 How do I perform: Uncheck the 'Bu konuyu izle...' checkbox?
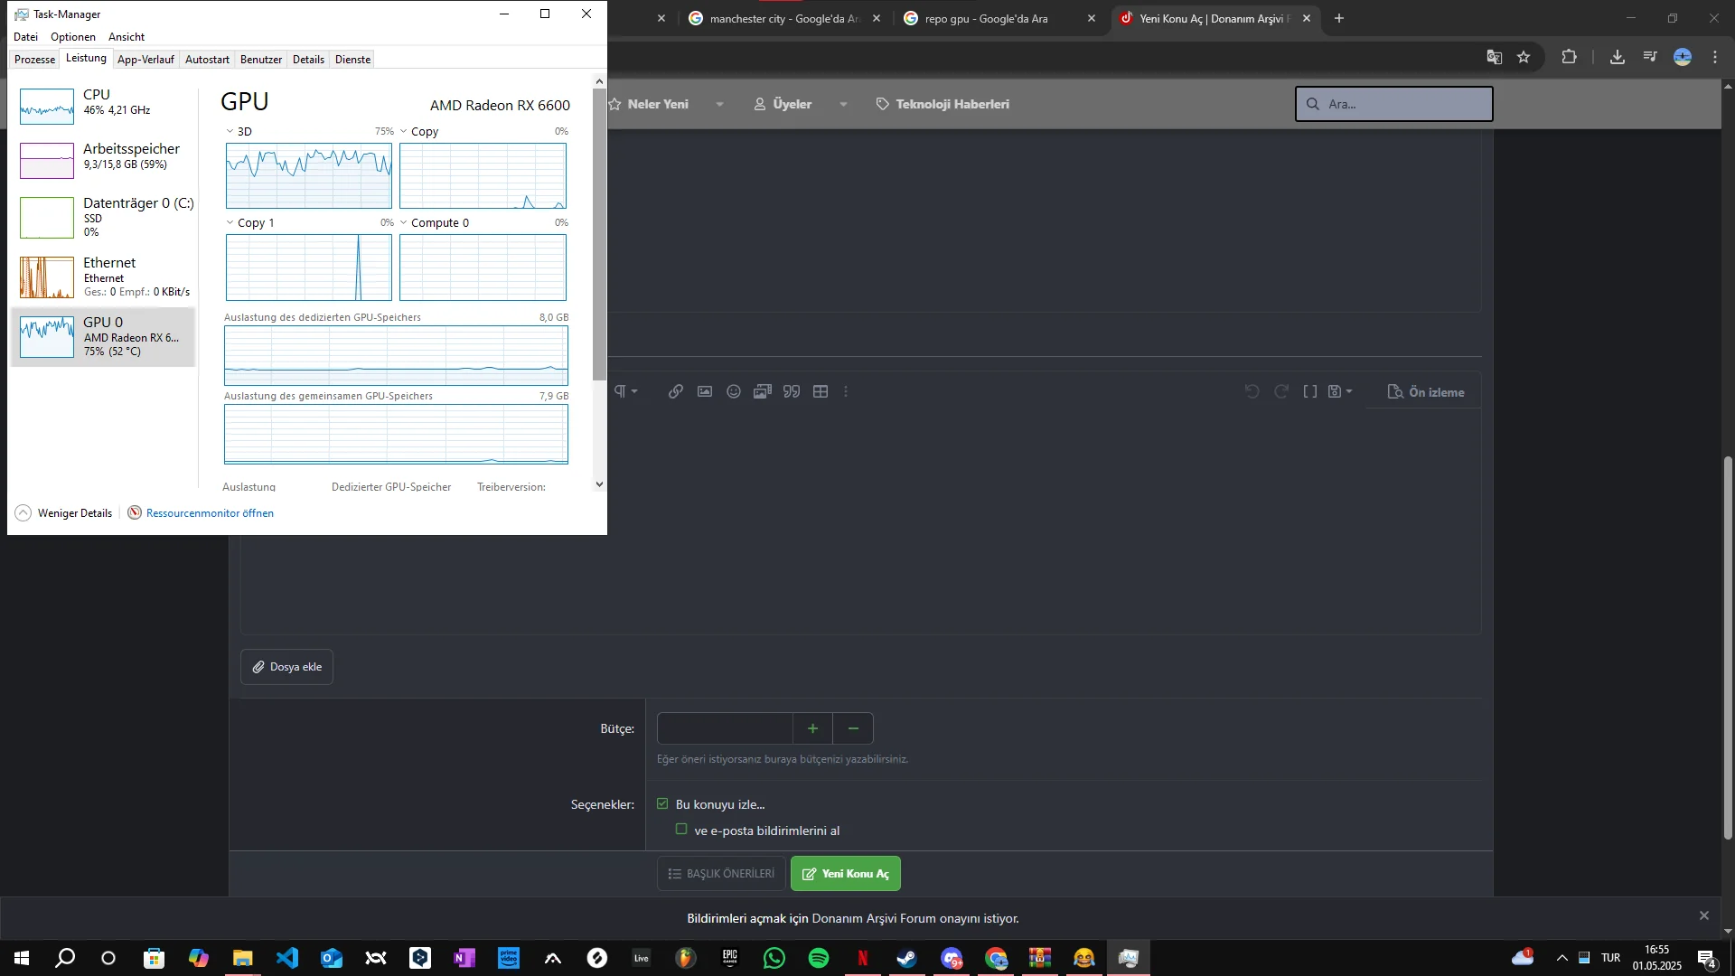662,803
